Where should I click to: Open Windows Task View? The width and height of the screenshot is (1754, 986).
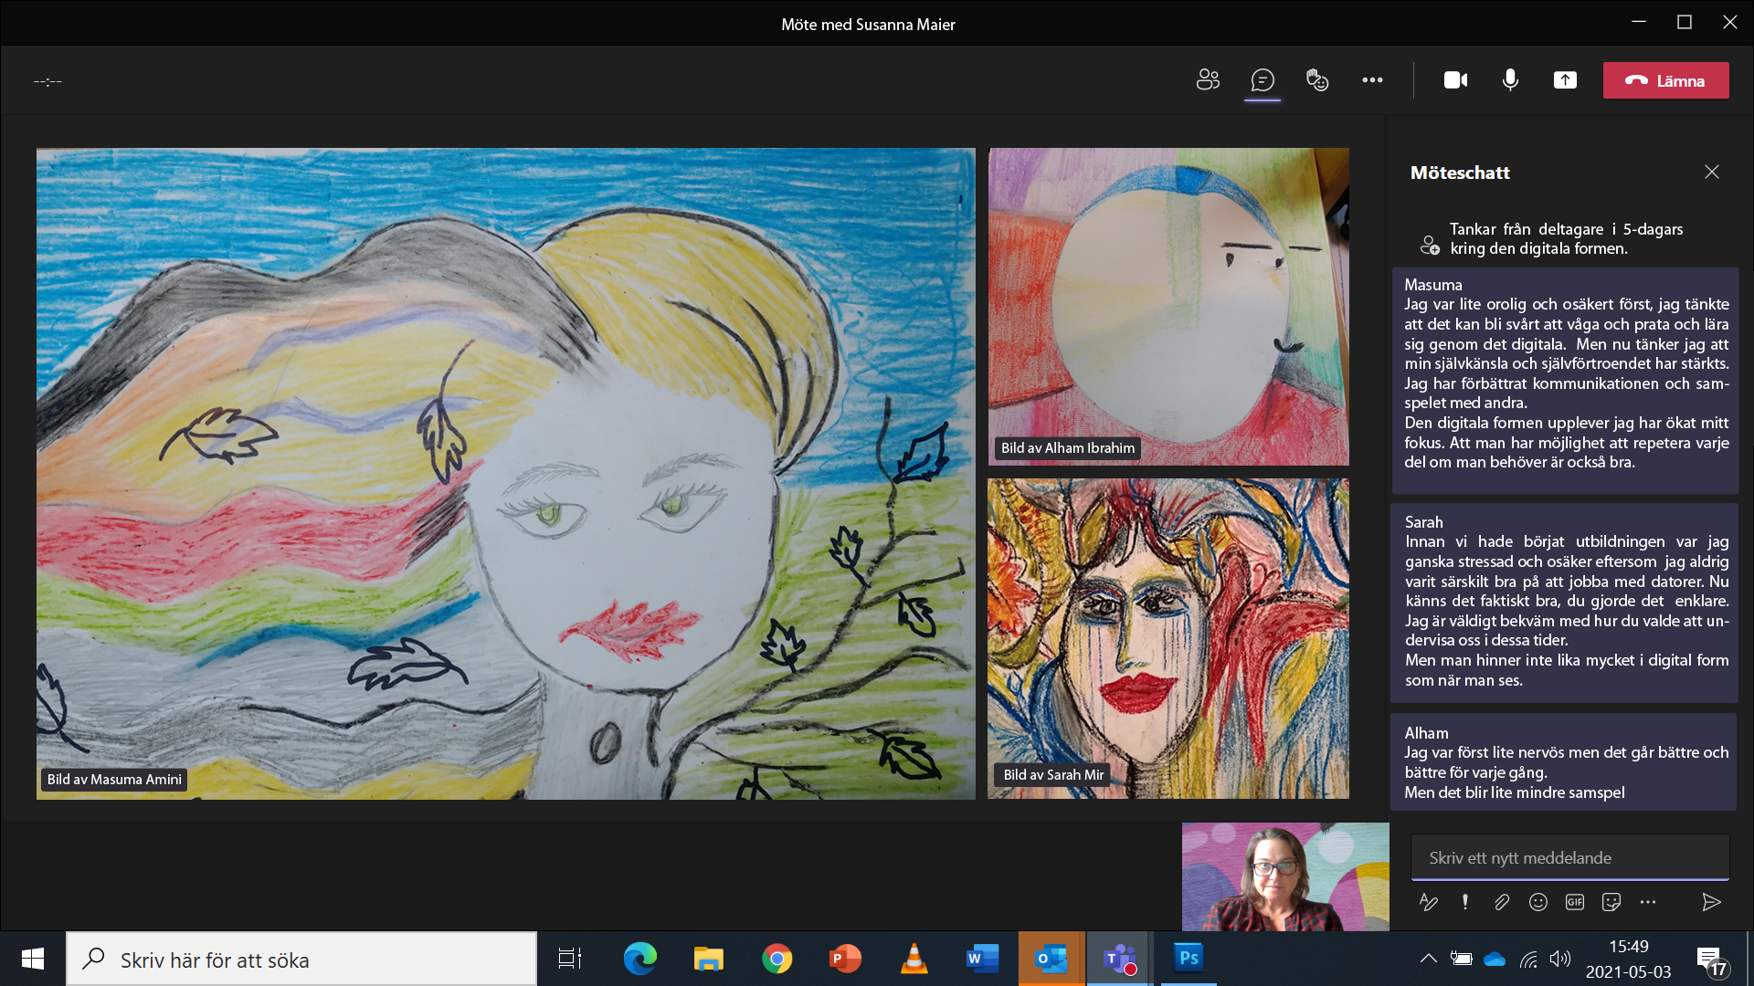pos(570,959)
